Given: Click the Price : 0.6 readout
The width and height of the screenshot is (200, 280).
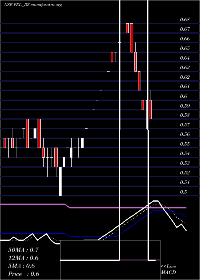Looking at the screenshot, I should click(x=24, y=274).
